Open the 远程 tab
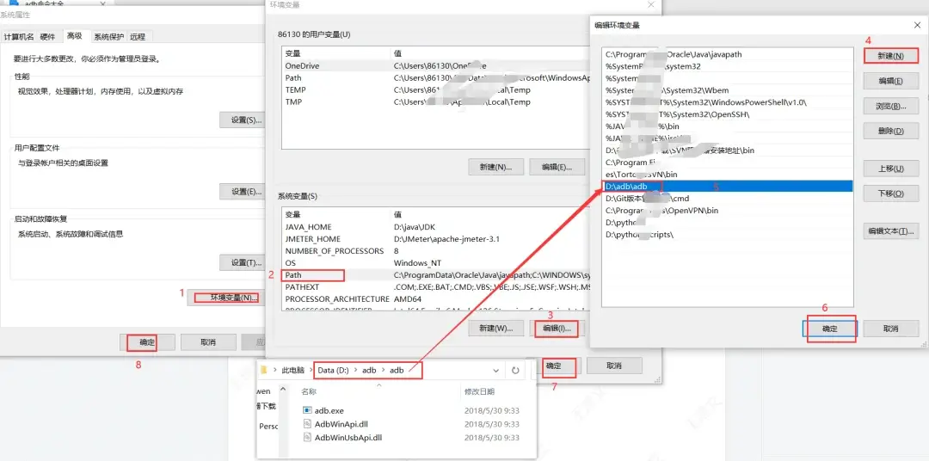The width and height of the screenshot is (929, 461). coord(138,37)
